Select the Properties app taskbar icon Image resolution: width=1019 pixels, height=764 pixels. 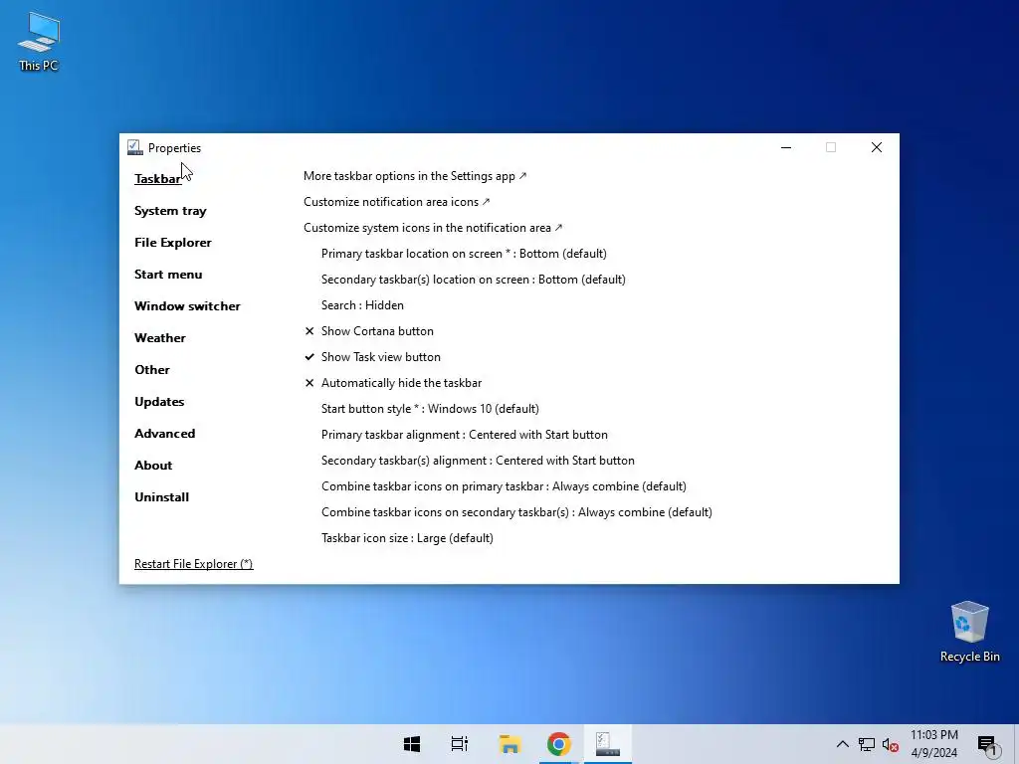click(608, 744)
